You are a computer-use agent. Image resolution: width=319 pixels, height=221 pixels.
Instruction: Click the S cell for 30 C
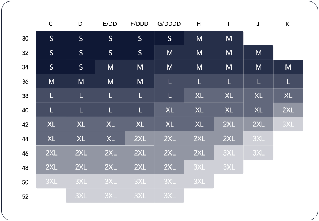click(51, 38)
